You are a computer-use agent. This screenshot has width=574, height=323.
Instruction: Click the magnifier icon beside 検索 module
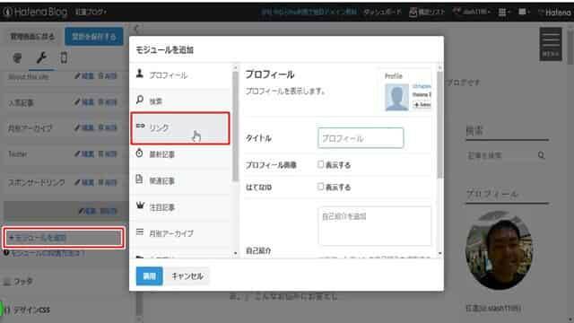pos(140,100)
